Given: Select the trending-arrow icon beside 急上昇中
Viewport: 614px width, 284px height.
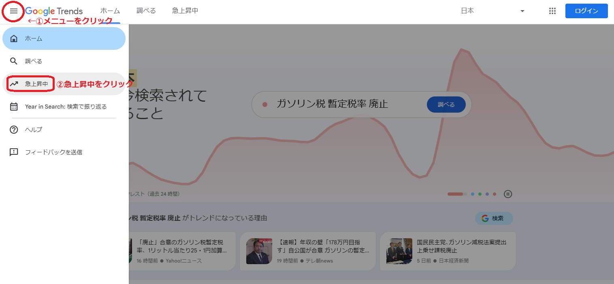Looking at the screenshot, I should point(14,83).
